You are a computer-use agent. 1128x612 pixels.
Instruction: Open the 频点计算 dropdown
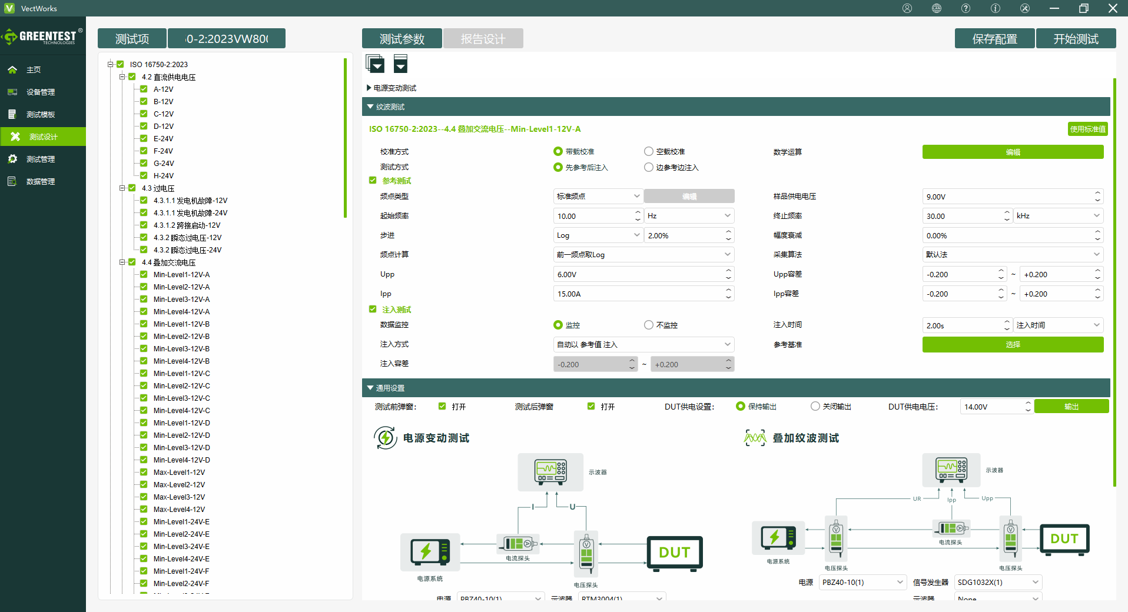pyautogui.click(x=643, y=255)
